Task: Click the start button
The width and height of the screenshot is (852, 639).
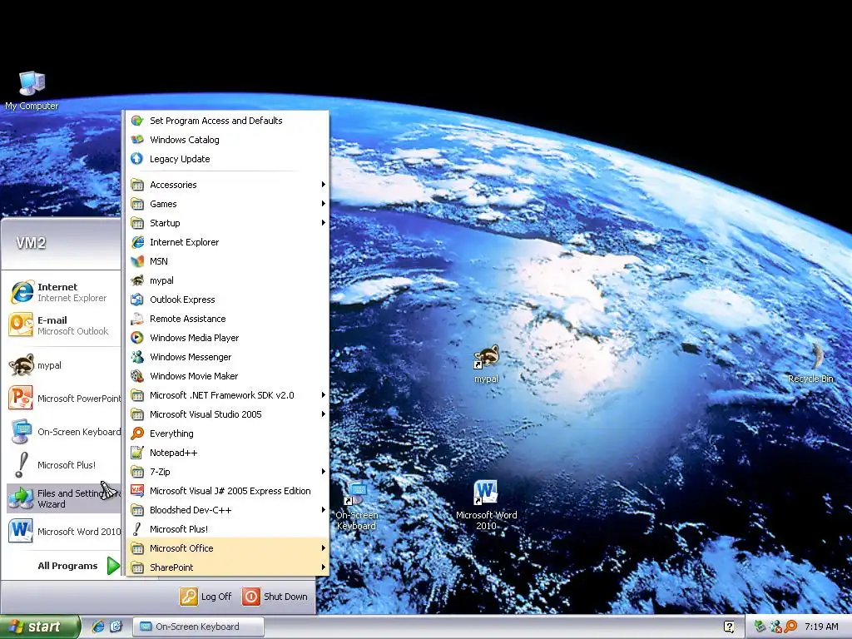Action: coord(40,627)
